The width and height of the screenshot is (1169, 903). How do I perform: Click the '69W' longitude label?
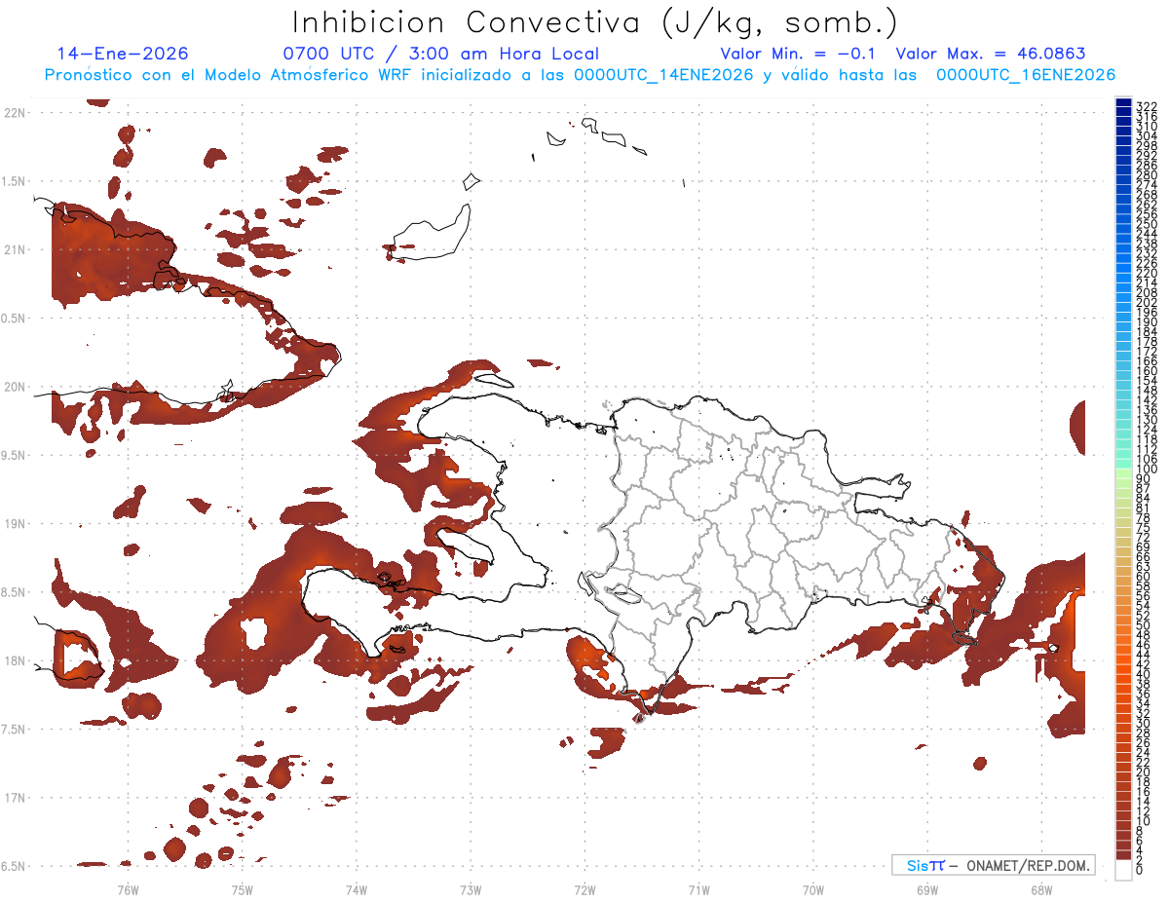tap(927, 888)
